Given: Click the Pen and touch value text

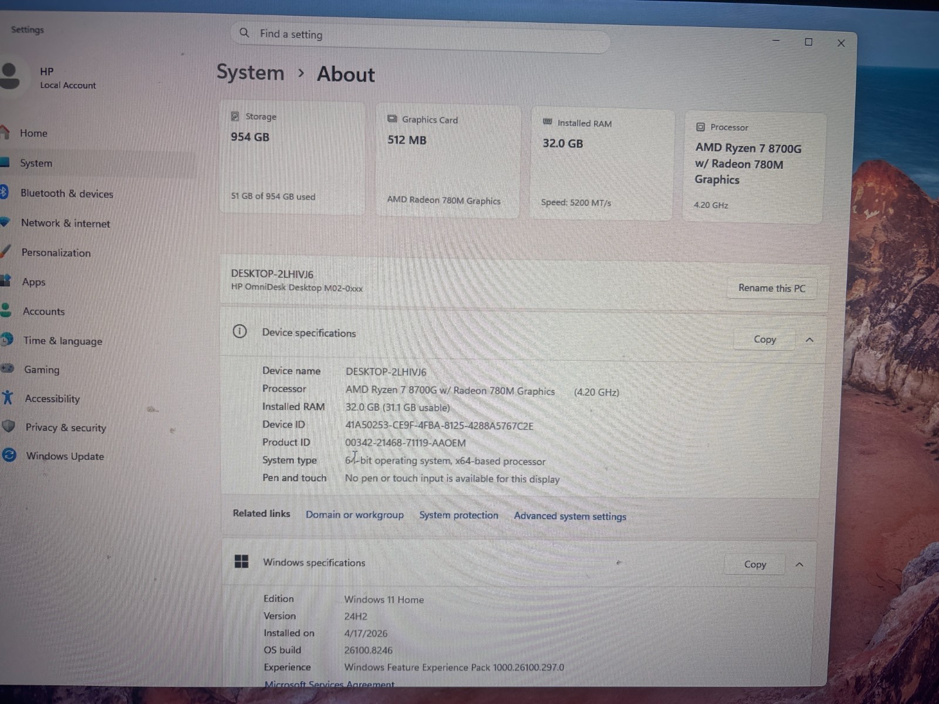Looking at the screenshot, I should [452, 478].
